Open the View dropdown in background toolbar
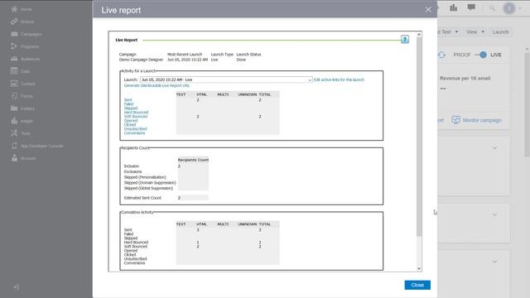This screenshot has height=298, width=530. pos(475,31)
